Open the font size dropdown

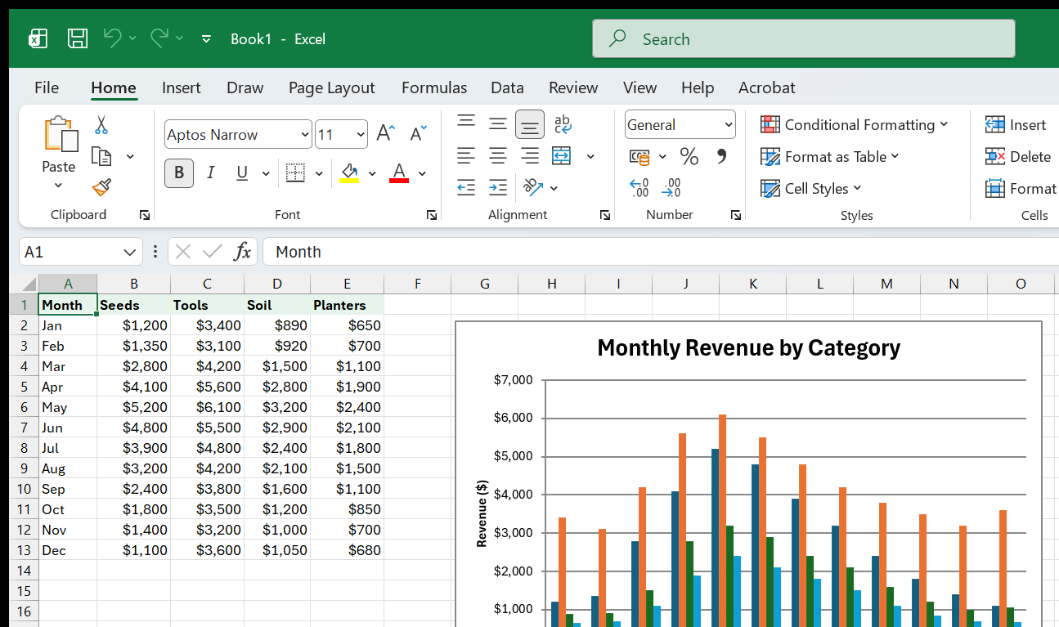pyautogui.click(x=361, y=135)
